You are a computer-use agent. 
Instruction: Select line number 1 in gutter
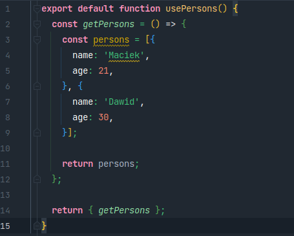pos(8,9)
